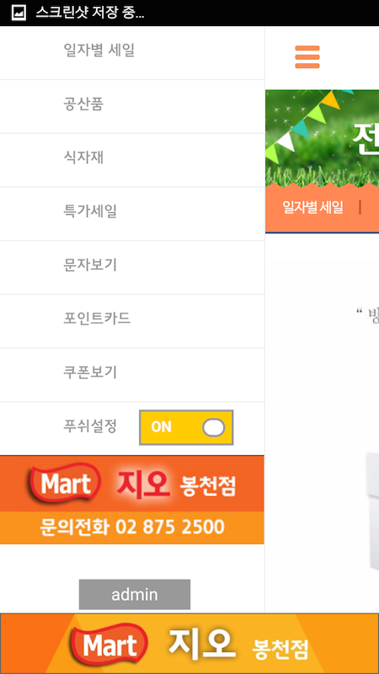Tap the white toggle knob on push setting
Screen dimensions: 379x674
214,428
